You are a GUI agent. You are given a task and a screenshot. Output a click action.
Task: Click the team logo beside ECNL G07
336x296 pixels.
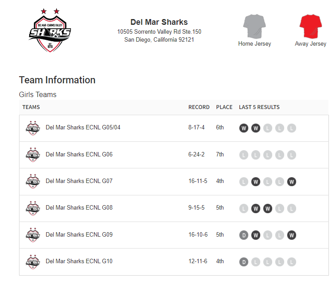point(33,181)
